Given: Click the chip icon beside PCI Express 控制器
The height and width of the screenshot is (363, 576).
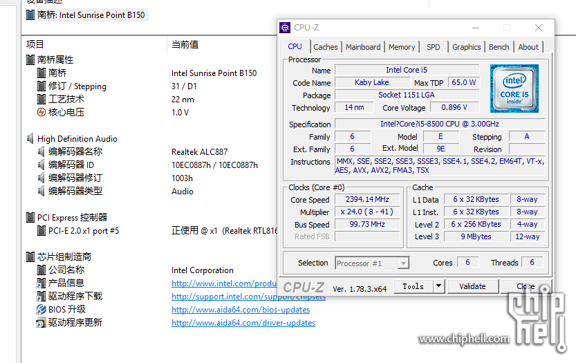Looking at the screenshot, I should [30, 218].
